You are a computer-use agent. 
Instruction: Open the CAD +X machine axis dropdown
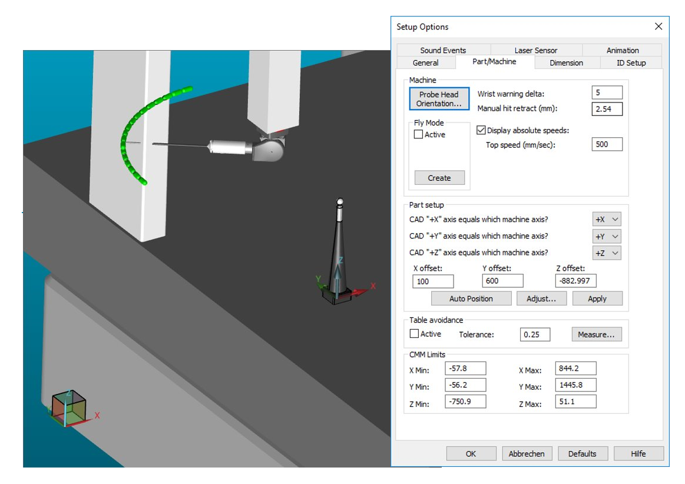[x=606, y=218]
